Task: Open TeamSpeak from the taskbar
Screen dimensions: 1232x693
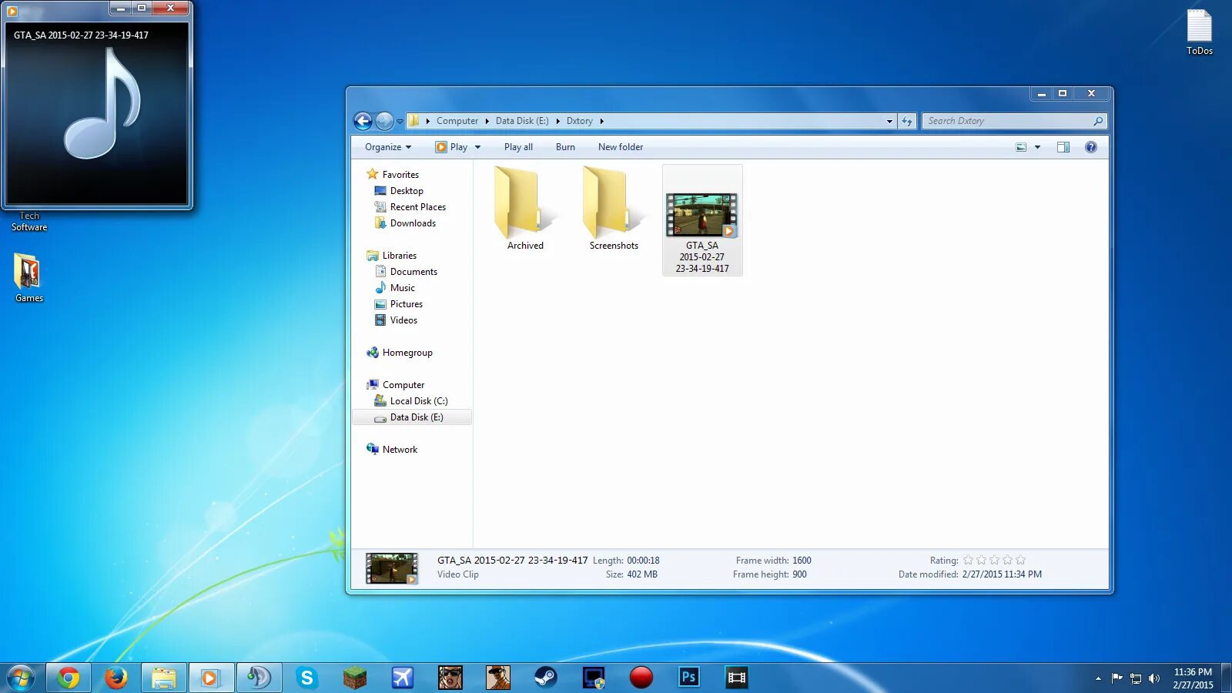Action: [x=259, y=678]
